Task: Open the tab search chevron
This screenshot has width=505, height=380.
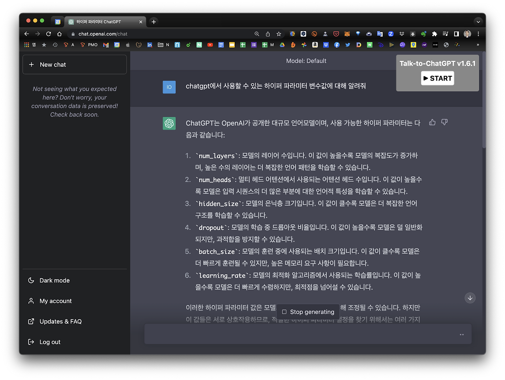Action: [478, 22]
